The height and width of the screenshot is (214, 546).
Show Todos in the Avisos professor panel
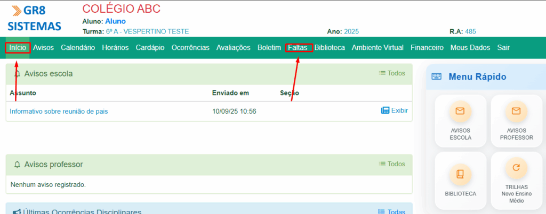[x=392, y=164]
